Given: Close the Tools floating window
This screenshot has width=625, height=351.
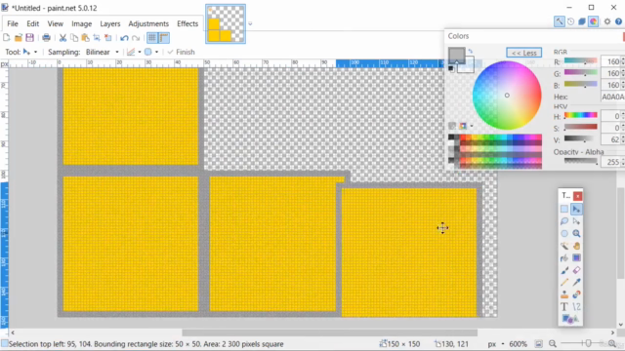Looking at the screenshot, I should (577, 196).
